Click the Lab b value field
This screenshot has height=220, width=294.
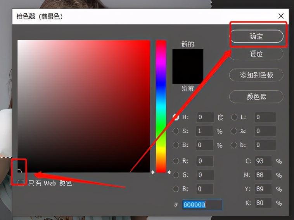(265, 145)
